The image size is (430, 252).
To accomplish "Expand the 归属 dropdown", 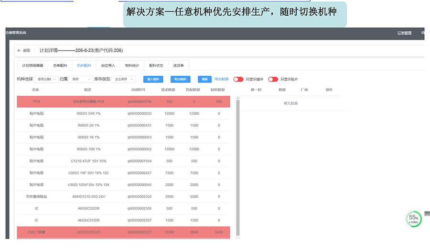I will pos(80,80).
